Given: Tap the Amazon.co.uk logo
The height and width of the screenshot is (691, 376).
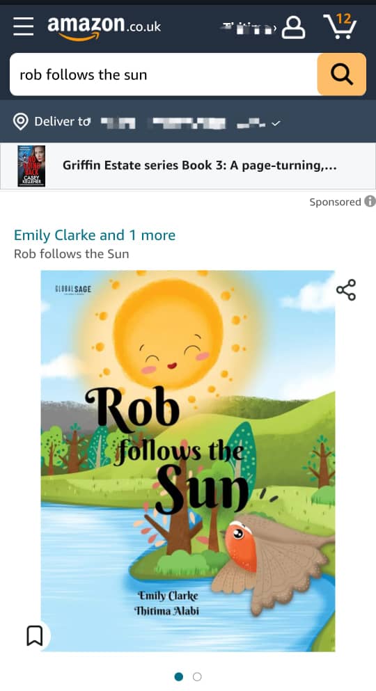Looking at the screenshot, I should tap(104, 29).
